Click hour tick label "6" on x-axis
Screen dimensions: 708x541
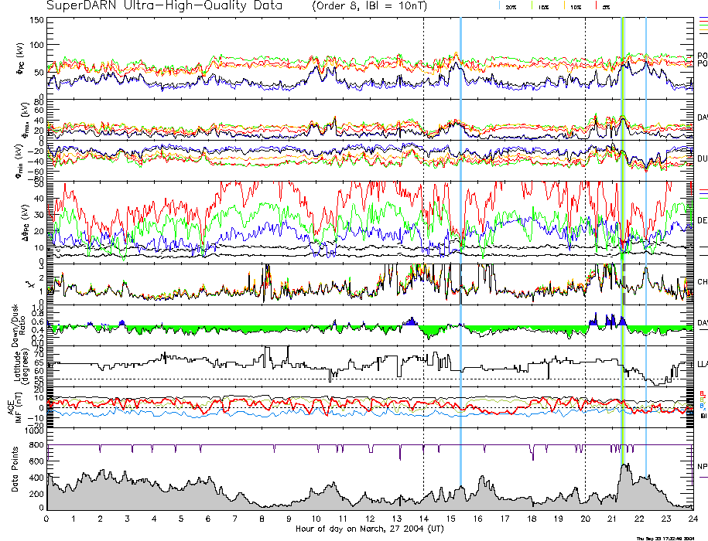point(208,519)
